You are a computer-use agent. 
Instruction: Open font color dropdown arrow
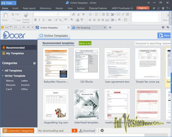(x=74, y=20)
